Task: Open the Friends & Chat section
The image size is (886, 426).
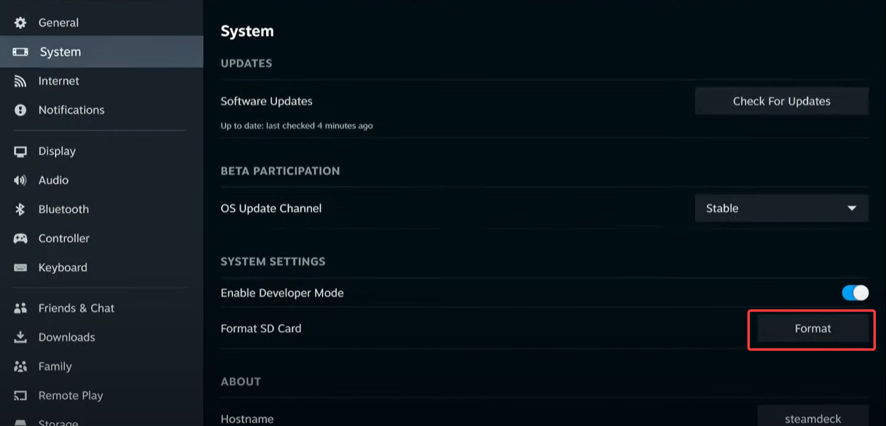Action: point(76,308)
